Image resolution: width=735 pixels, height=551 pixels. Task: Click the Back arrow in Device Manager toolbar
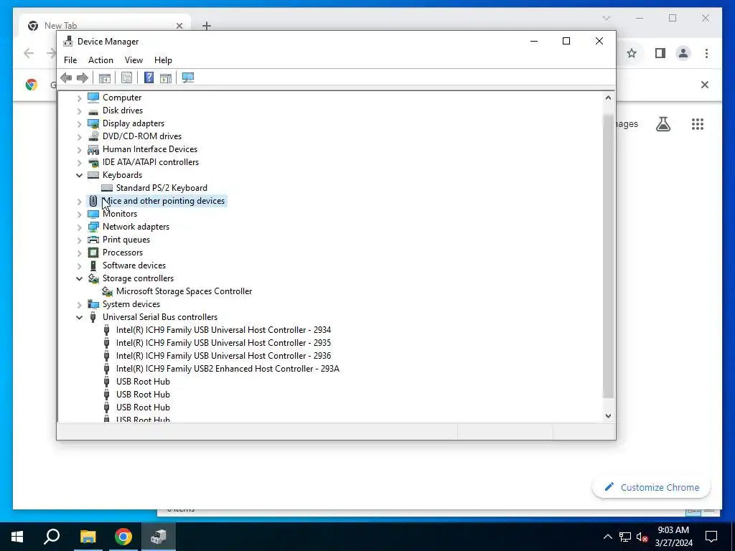tap(66, 77)
